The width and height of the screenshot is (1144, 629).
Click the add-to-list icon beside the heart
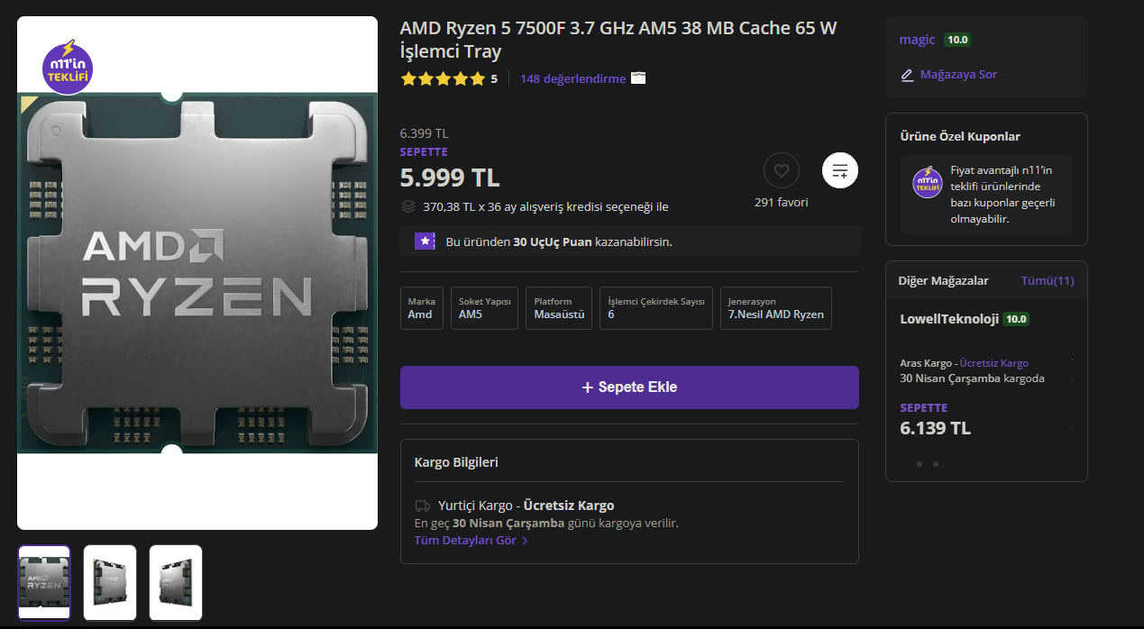click(840, 170)
